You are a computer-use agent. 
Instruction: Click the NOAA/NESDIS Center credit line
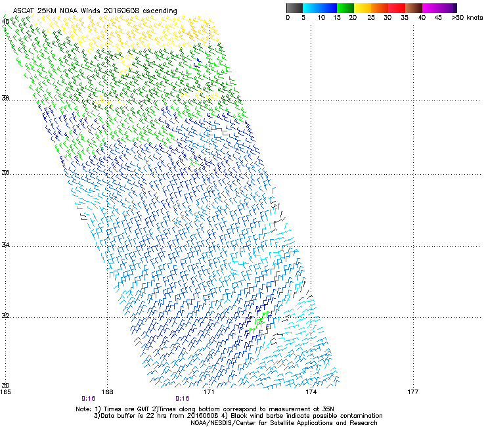pos(284,423)
